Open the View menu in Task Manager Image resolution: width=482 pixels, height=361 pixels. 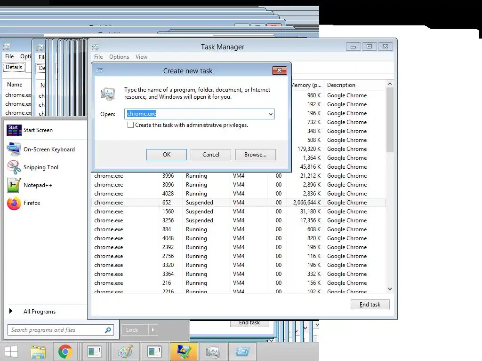coord(141,57)
